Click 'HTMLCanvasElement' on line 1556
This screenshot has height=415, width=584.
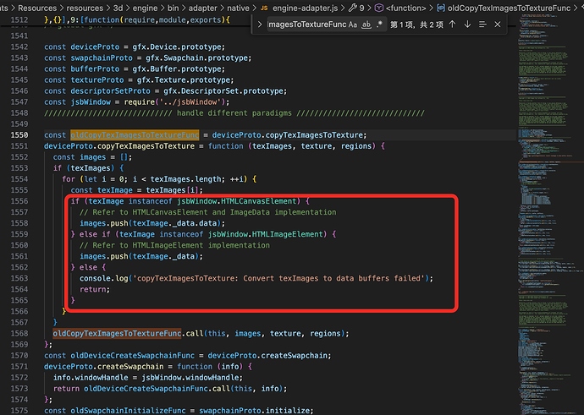click(x=259, y=201)
